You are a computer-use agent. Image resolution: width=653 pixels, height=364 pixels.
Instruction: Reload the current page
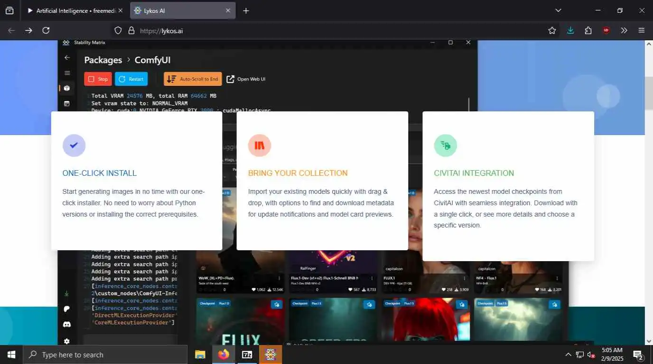(x=46, y=30)
